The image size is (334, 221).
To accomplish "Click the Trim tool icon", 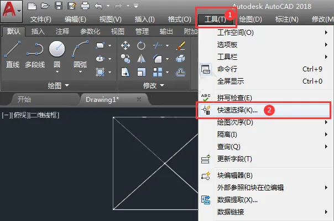I will point(158,45).
